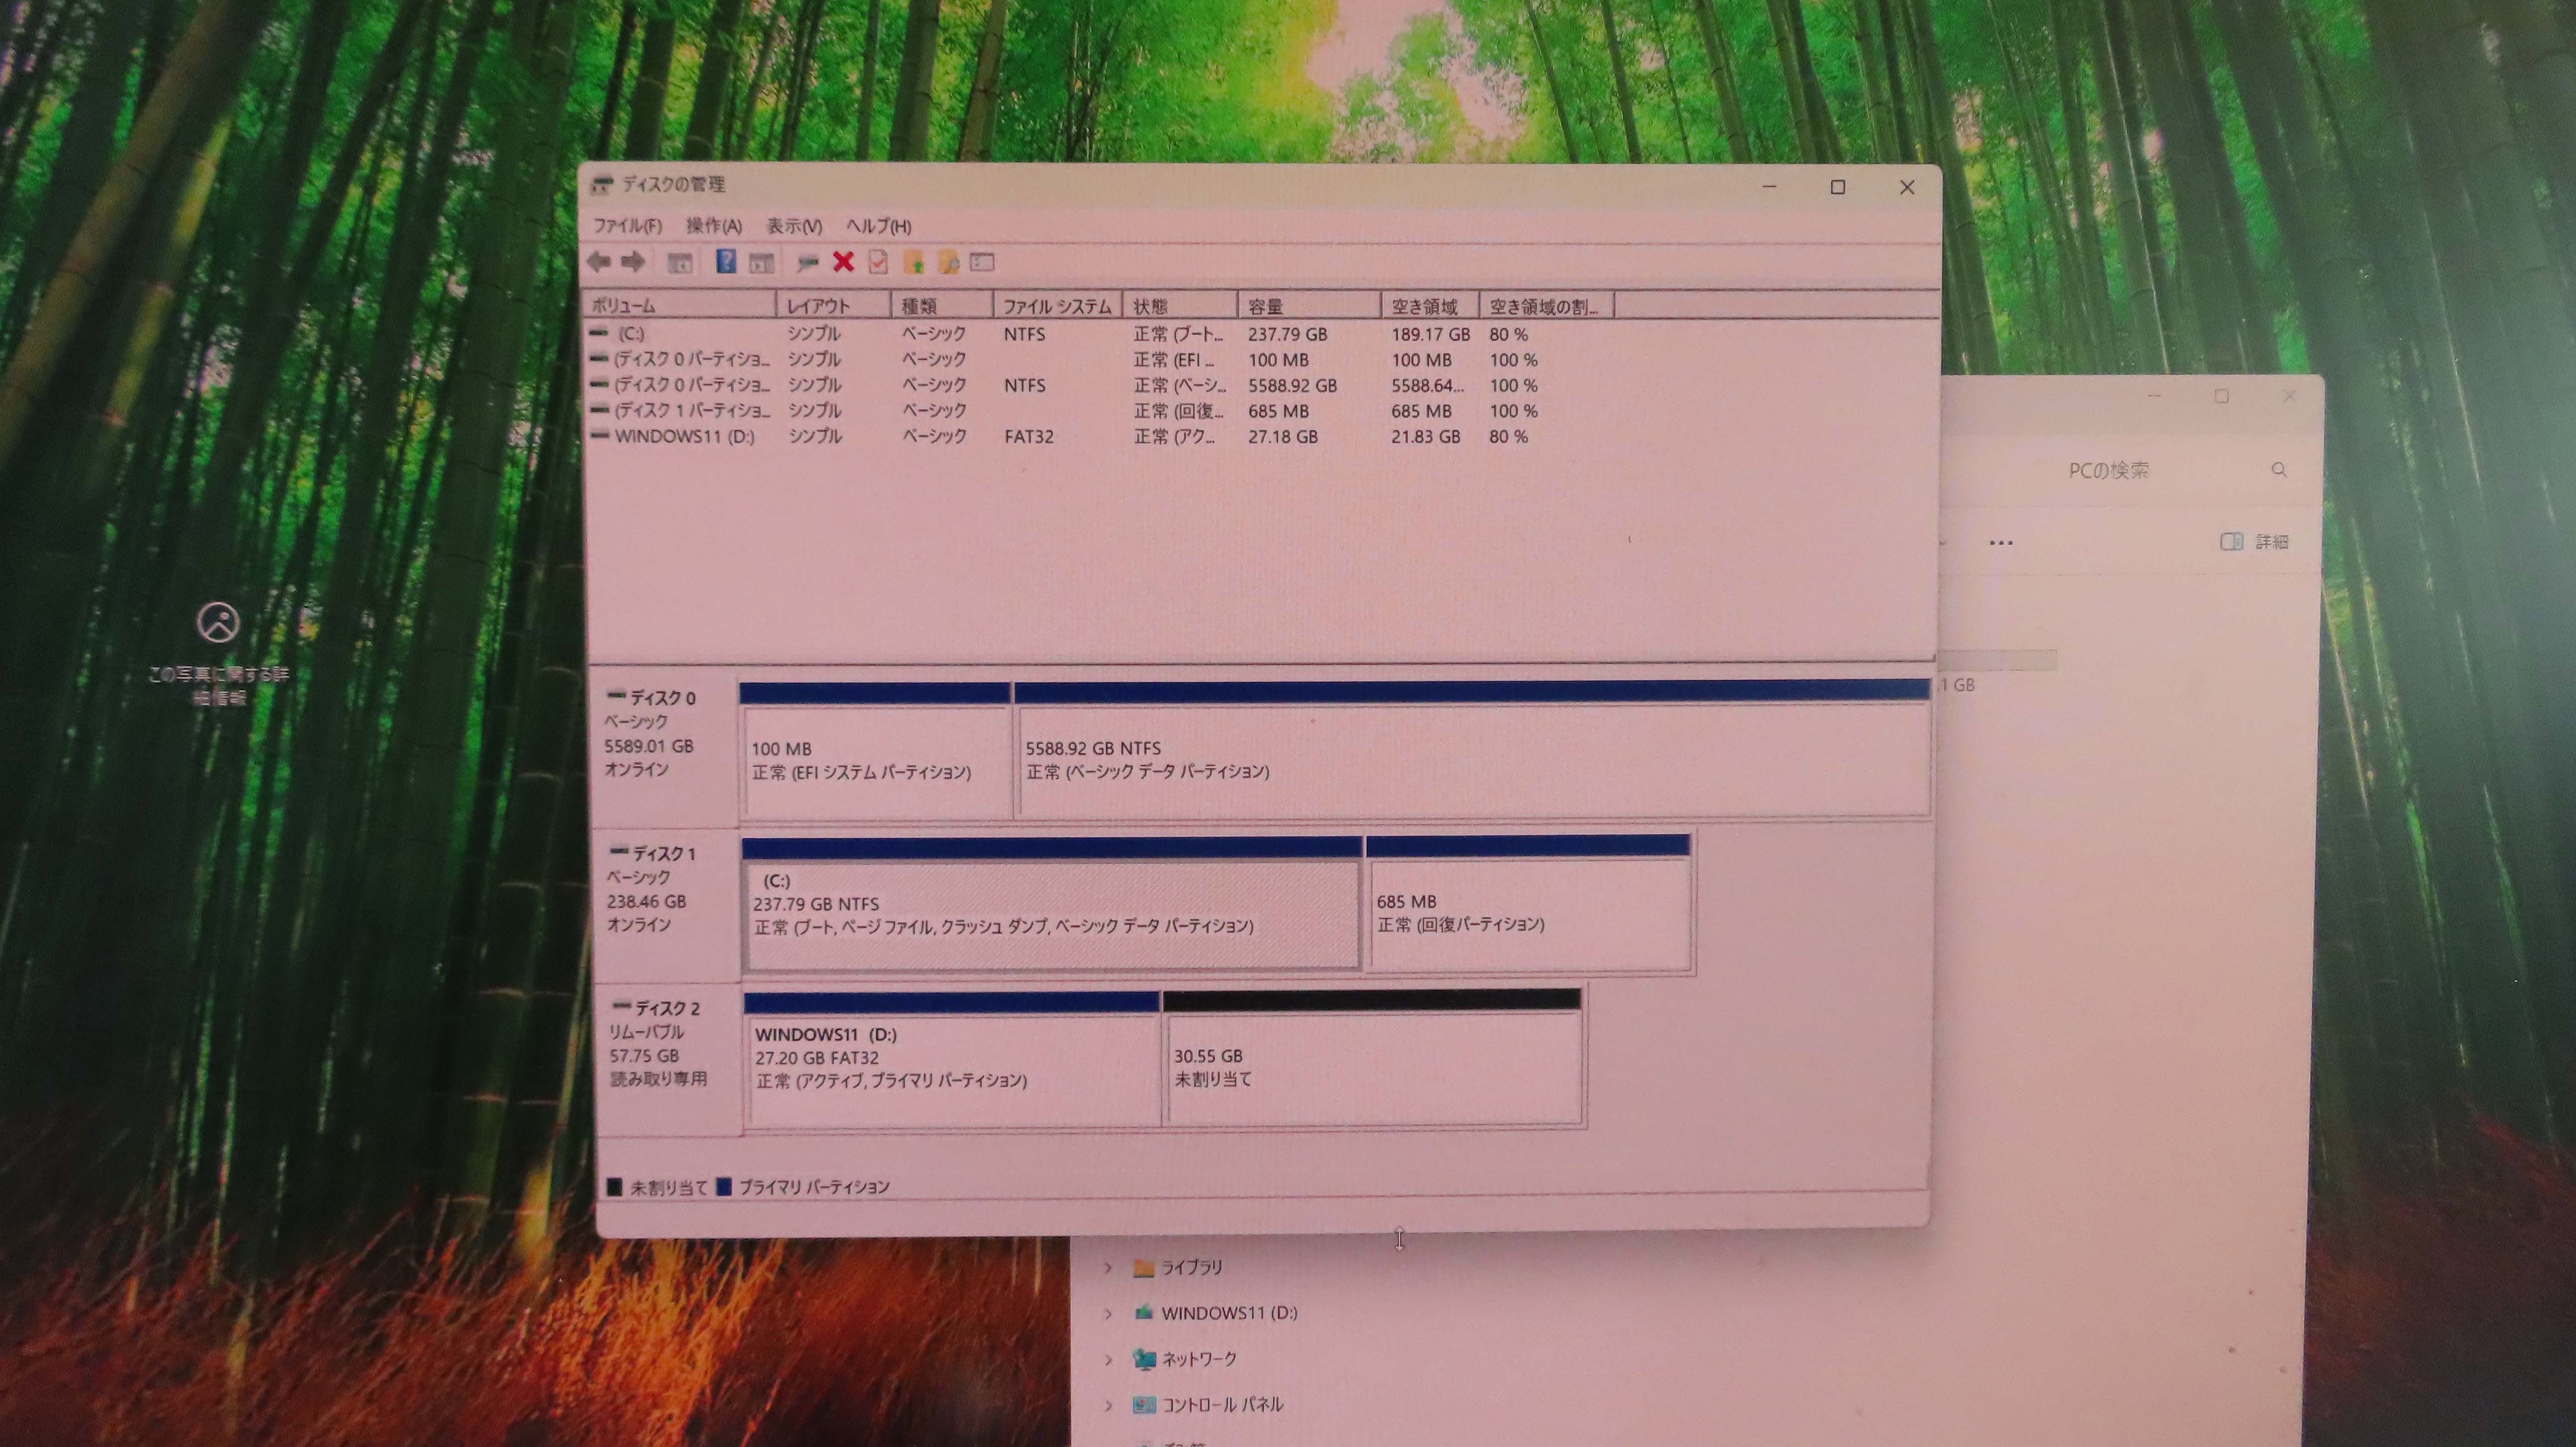Click the red X delete toolbar icon
Viewport: 2576px width, 1447px height.
click(x=843, y=262)
